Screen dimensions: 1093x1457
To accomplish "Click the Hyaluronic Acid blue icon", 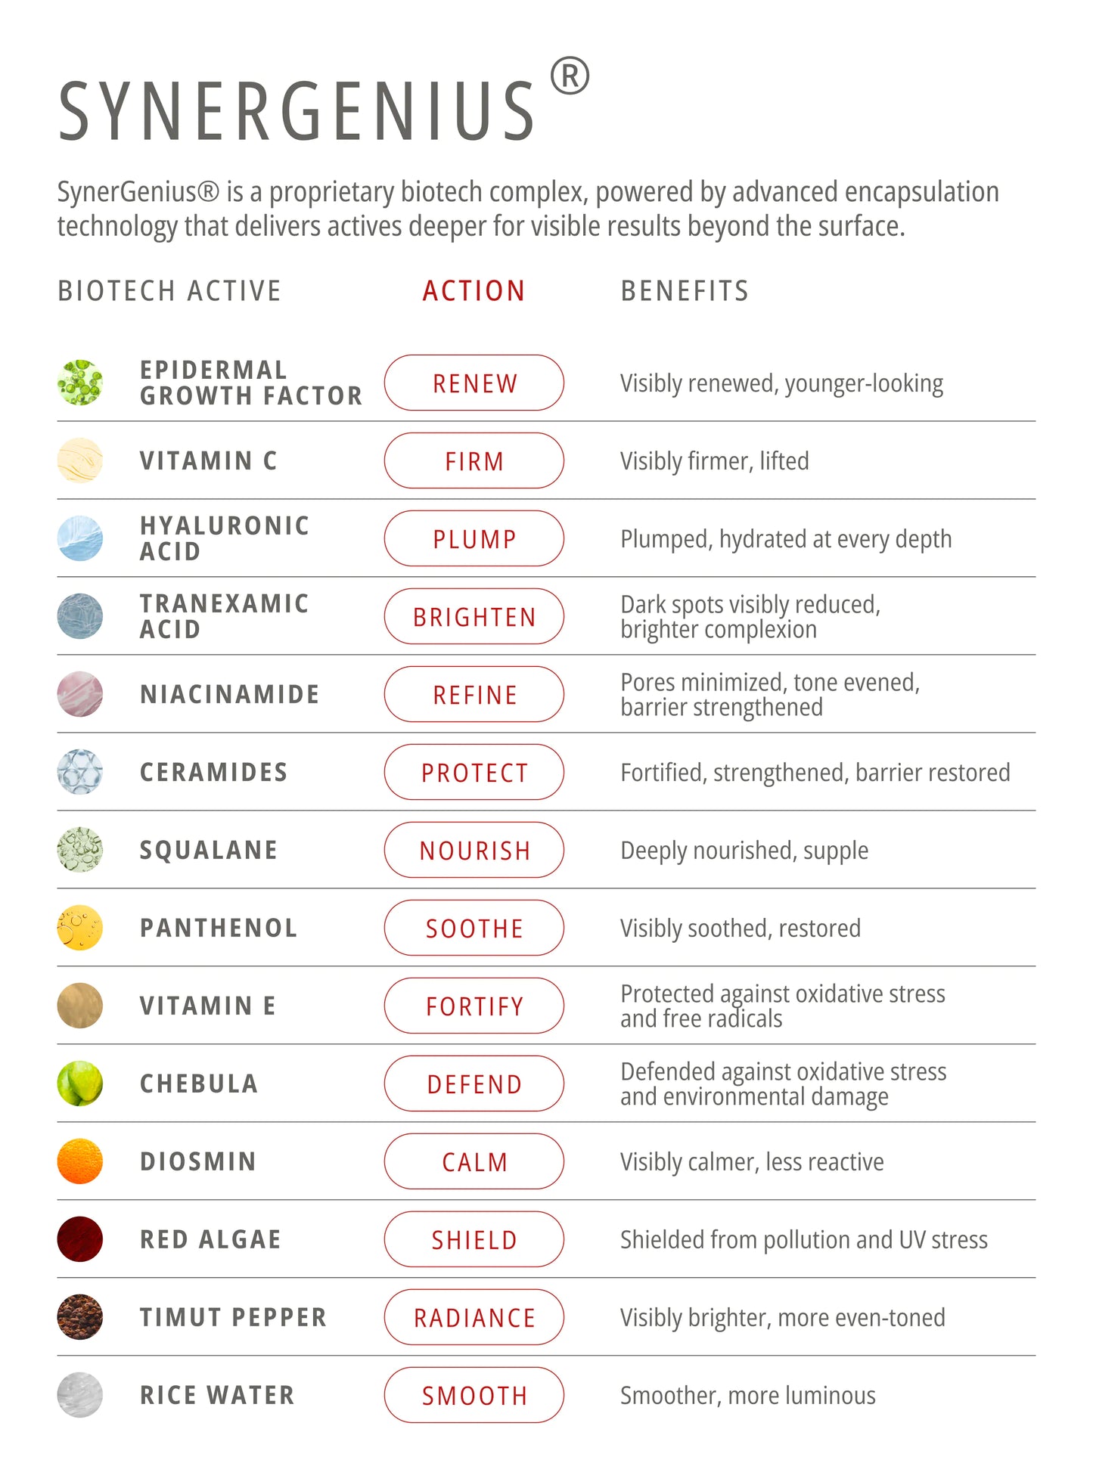I will tap(80, 538).
